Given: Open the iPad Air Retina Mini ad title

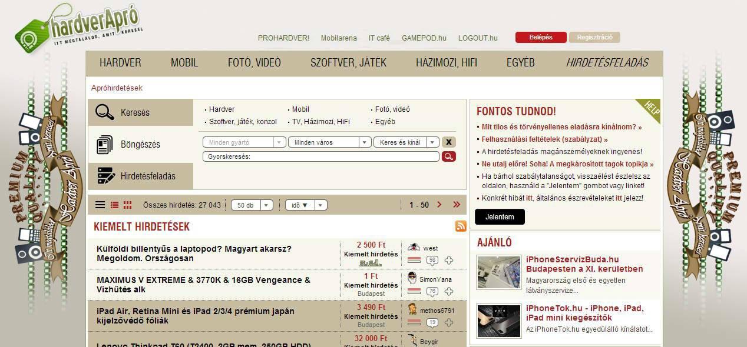Looking at the screenshot, I should click(196, 316).
